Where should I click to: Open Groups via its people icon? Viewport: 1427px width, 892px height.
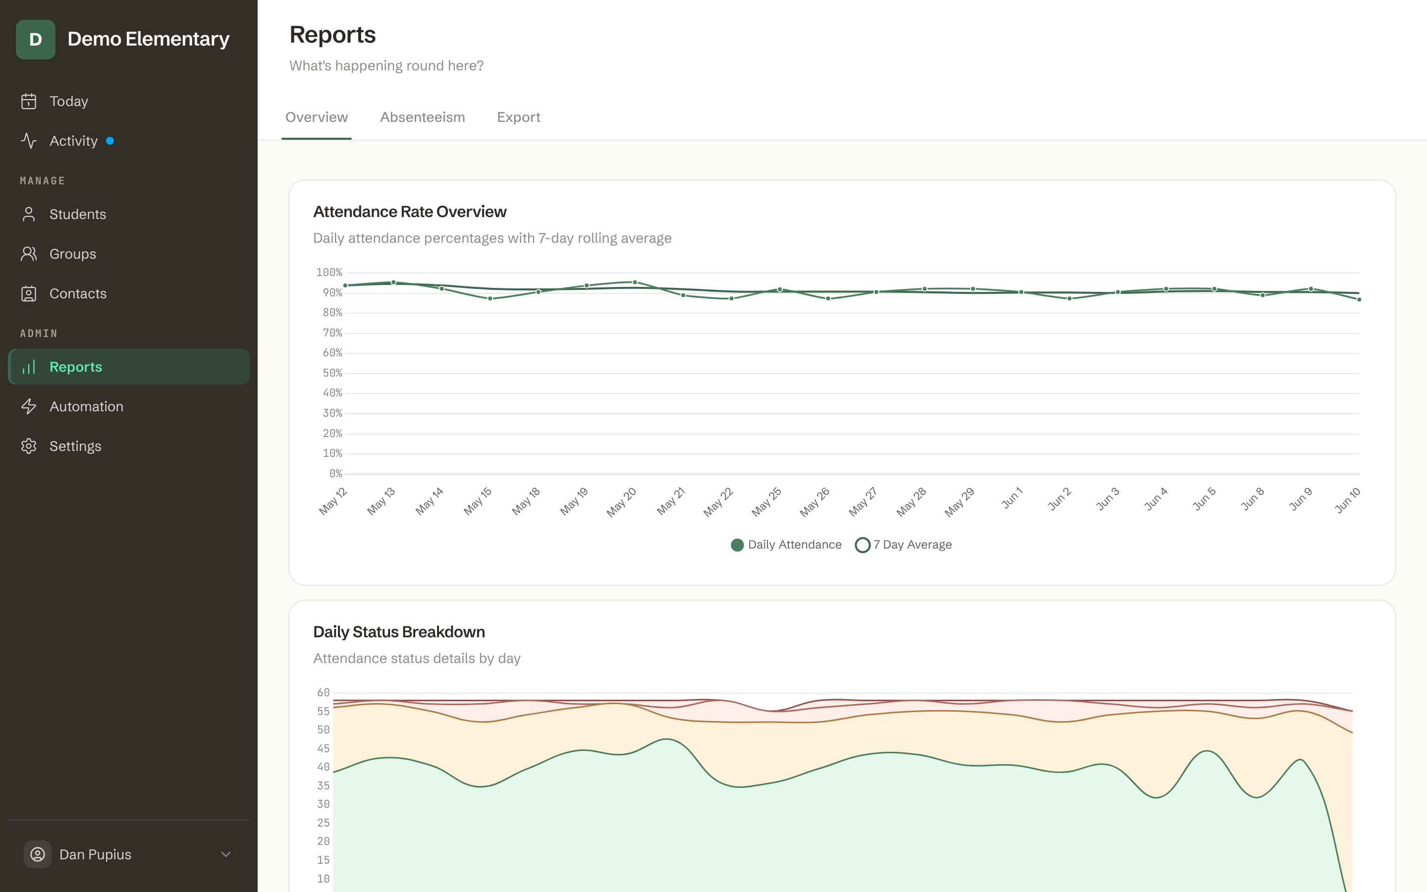[28, 254]
